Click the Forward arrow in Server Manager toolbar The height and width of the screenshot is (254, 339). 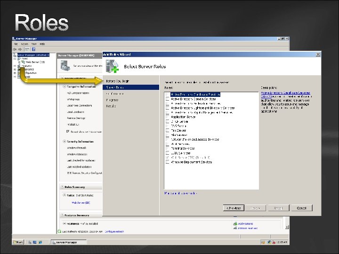[x=20, y=49]
